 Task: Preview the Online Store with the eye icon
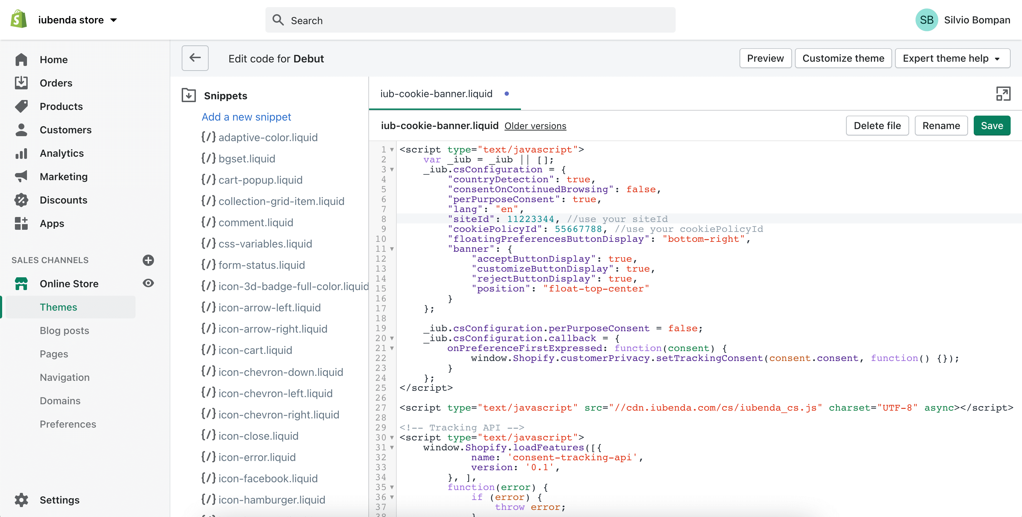(x=148, y=283)
